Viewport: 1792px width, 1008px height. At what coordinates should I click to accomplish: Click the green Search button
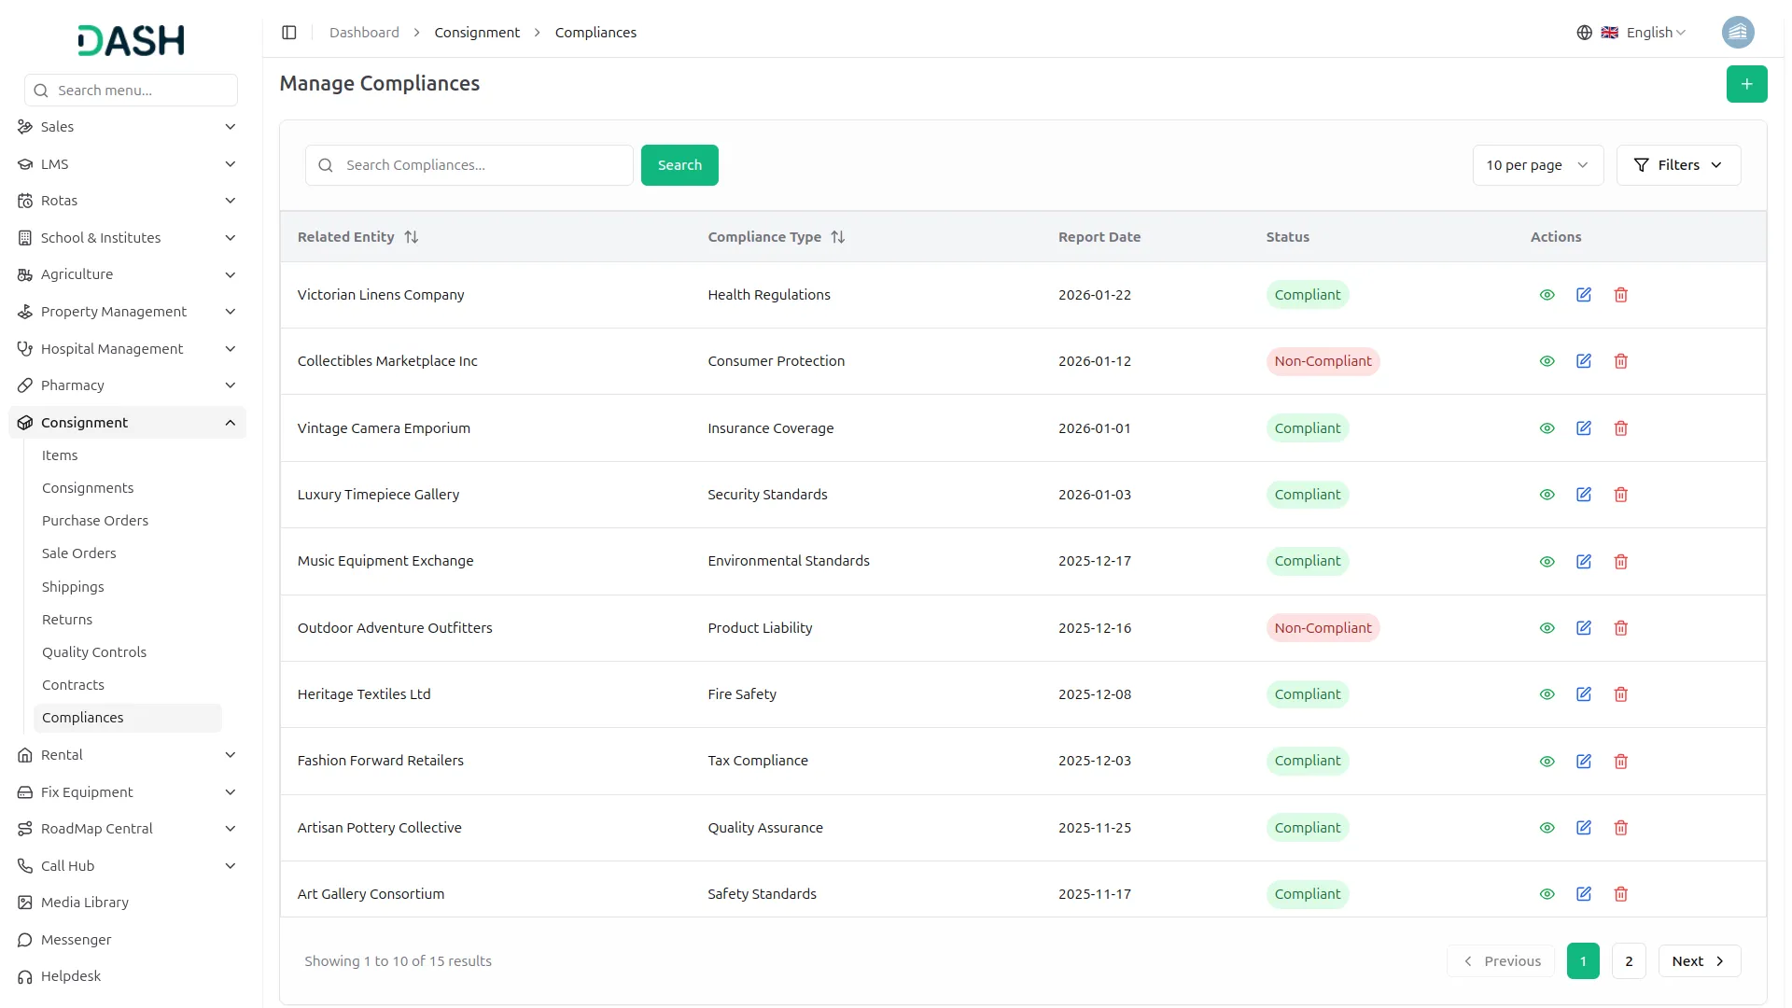pyautogui.click(x=679, y=165)
